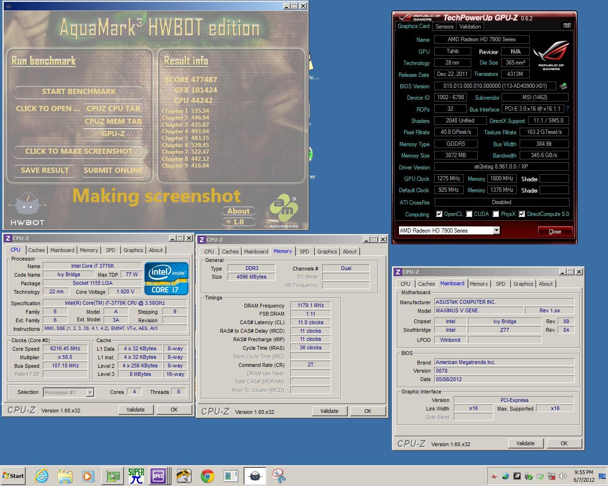This screenshot has height=486, width=608.
Task: Click the CPU-Z taskbar icon
Action: (x=158, y=476)
